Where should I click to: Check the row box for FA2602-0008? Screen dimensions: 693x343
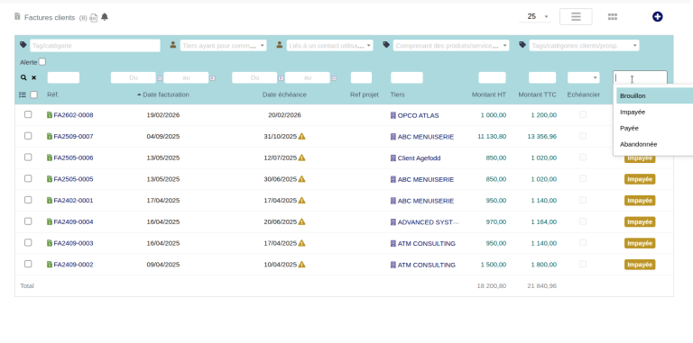[x=28, y=114]
